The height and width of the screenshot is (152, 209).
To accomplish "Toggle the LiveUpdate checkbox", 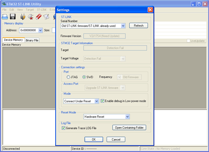I will (188, 41).
